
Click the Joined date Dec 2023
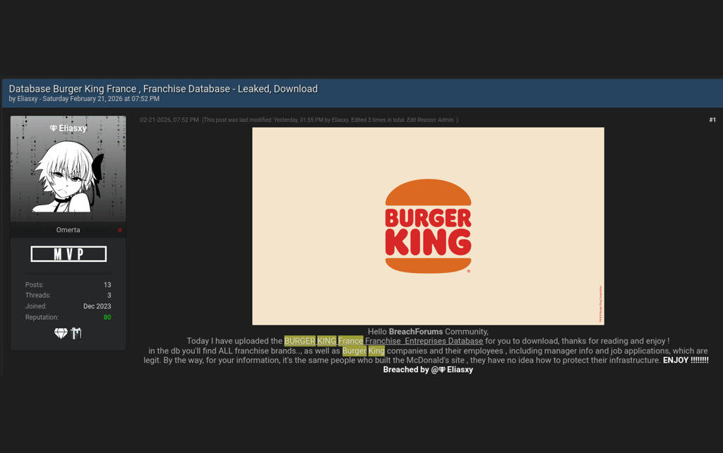tap(97, 306)
